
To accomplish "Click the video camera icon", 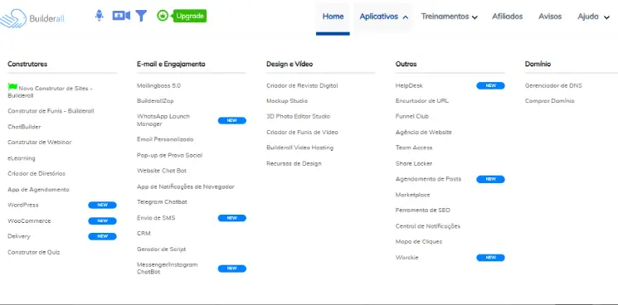I will (121, 16).
